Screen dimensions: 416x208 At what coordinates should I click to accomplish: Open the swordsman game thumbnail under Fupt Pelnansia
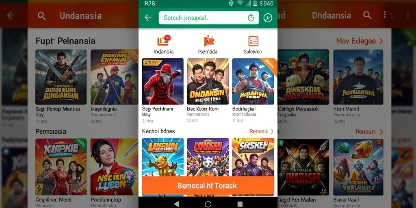(x=61, y=77)
